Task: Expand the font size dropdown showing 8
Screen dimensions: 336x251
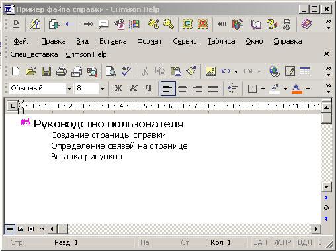Action: (102, 89)
